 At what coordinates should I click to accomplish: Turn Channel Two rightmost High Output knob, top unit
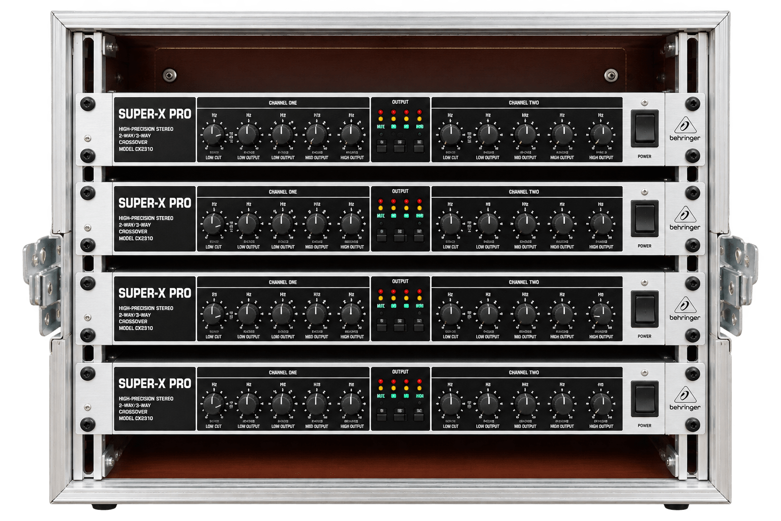click(601, 134)
